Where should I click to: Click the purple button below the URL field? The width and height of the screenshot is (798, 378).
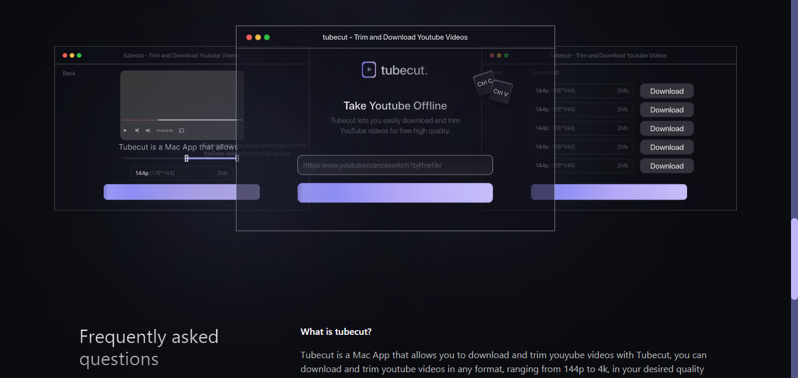pyautogui.click(x=395, y=192)
